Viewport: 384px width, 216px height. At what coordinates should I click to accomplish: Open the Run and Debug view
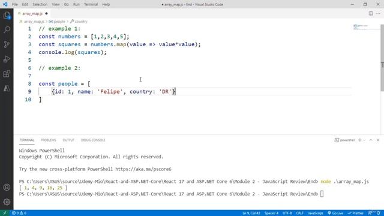[7, 59]
